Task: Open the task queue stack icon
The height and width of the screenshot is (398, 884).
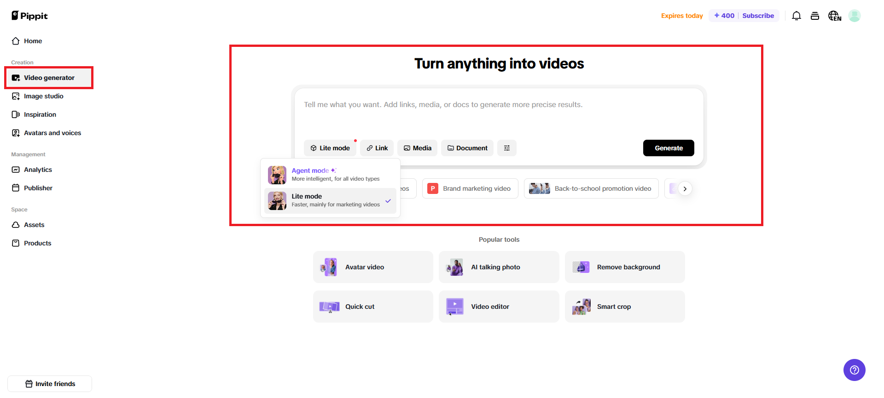Action: click(x=815, y=16)
